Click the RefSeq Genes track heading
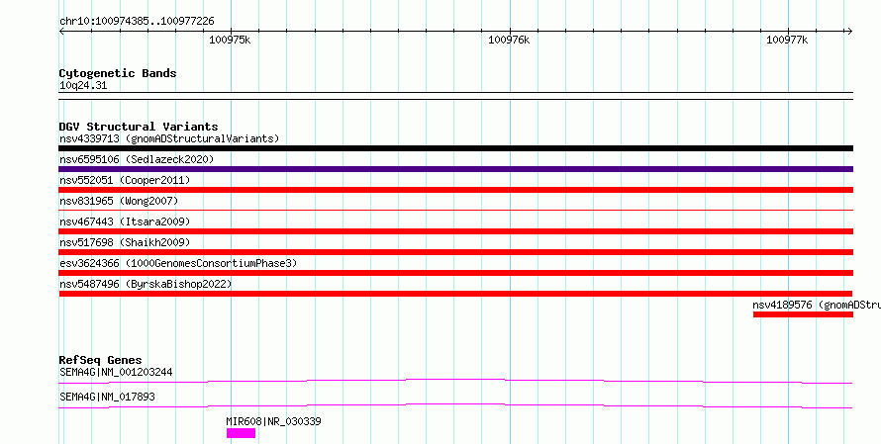This screenshot has width=881, height=444. pos(100,360)
